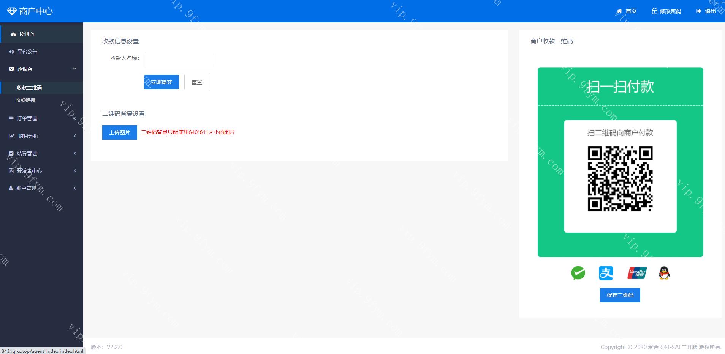Expand the 开发者中心 chevron arrow
Viewport: 725px width, 354px height.
point(75,171)
